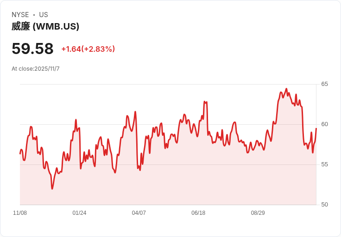Viewport: 341px width, 237px height.
Task: Click the 01/24 date axis label
Action: pos(79,213)
